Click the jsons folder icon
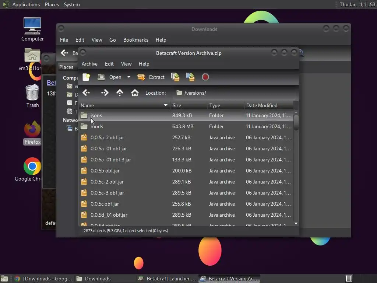The width and height of the screenshot is (377, 283). tap(84, 115)
